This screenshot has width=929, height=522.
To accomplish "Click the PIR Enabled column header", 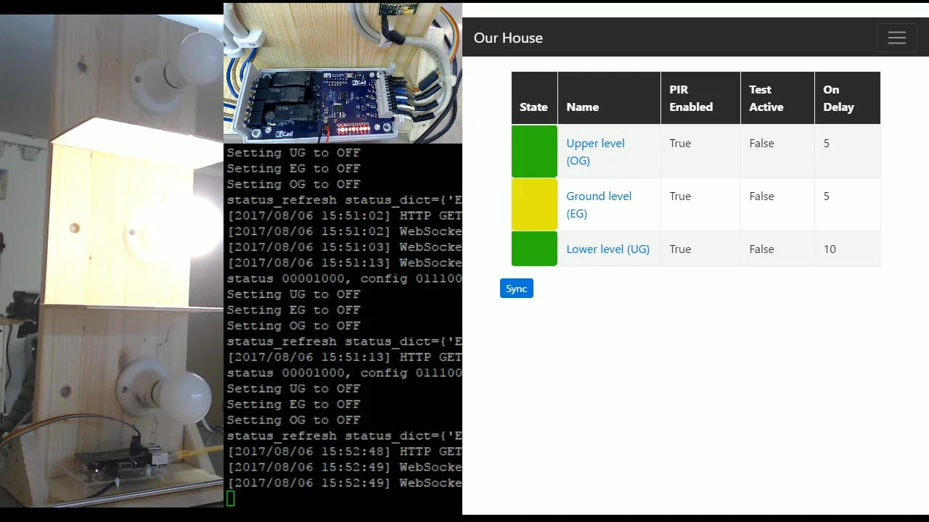I will pos(700,98).
